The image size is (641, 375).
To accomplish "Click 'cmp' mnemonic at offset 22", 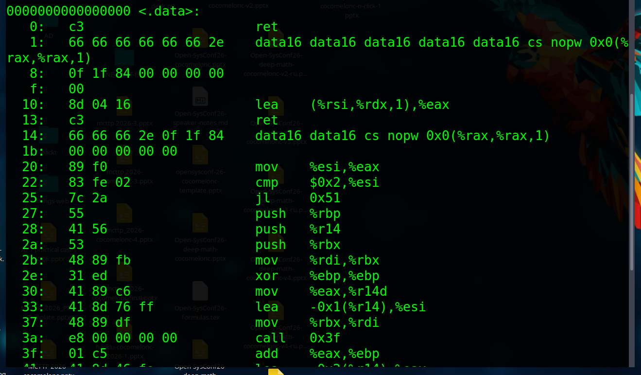I will [x=267, y=182].
